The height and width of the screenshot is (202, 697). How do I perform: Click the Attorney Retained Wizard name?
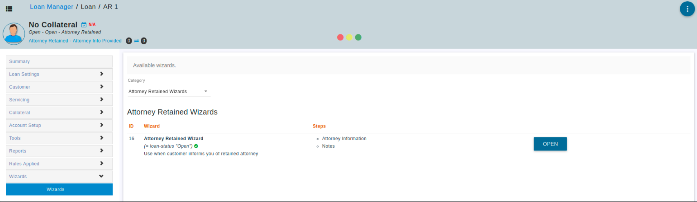173,139
